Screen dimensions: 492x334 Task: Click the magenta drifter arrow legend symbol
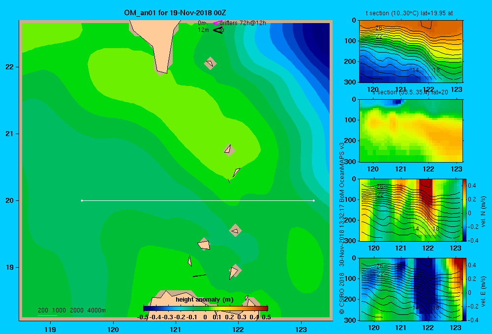tap(218, 23)
